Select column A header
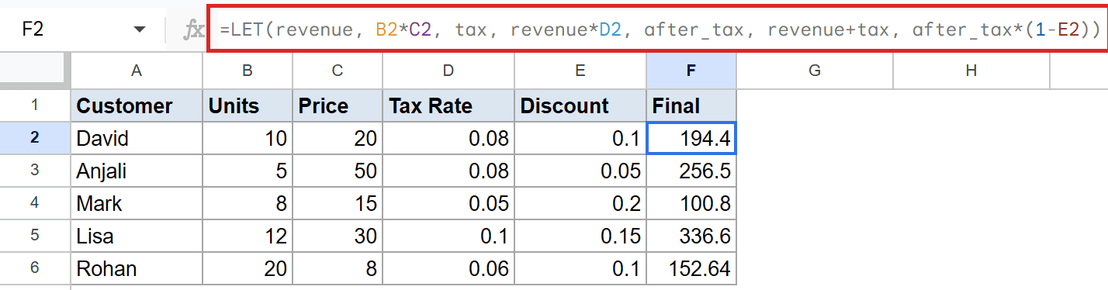This screenshot has width=1108, height=290. pyautogui.click(x=137, y=71)
